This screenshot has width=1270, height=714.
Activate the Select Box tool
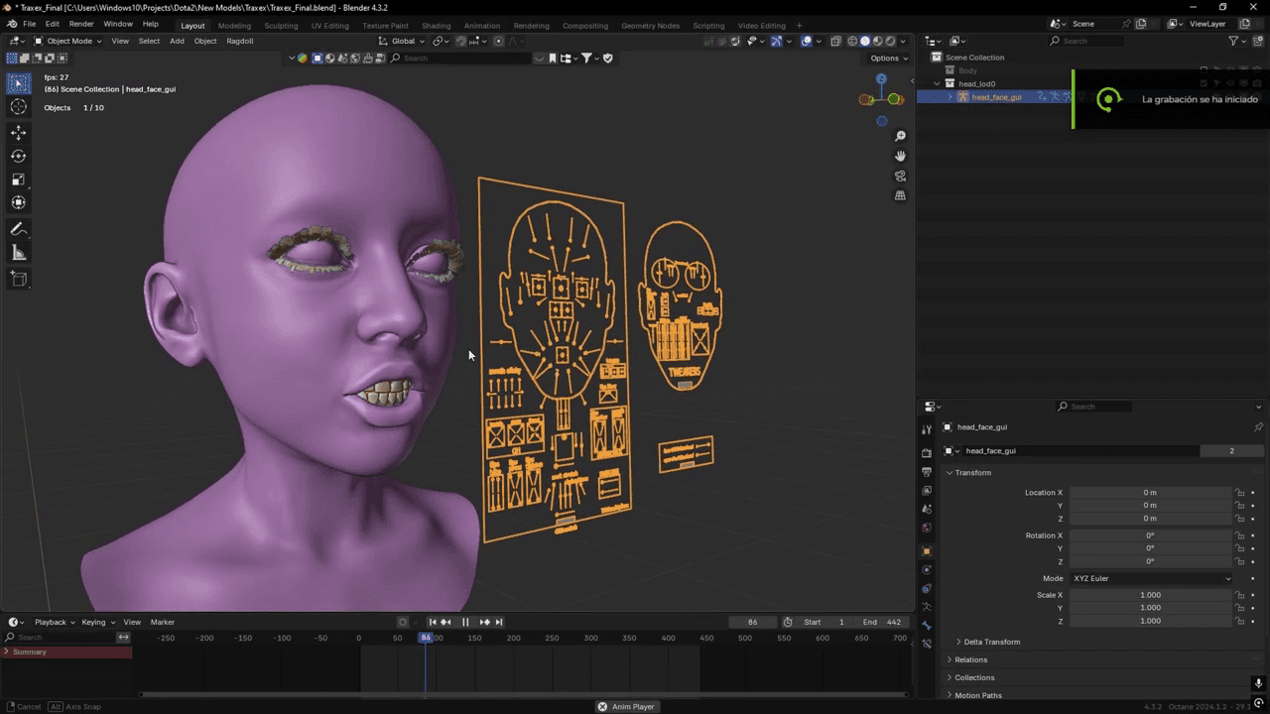18,83
